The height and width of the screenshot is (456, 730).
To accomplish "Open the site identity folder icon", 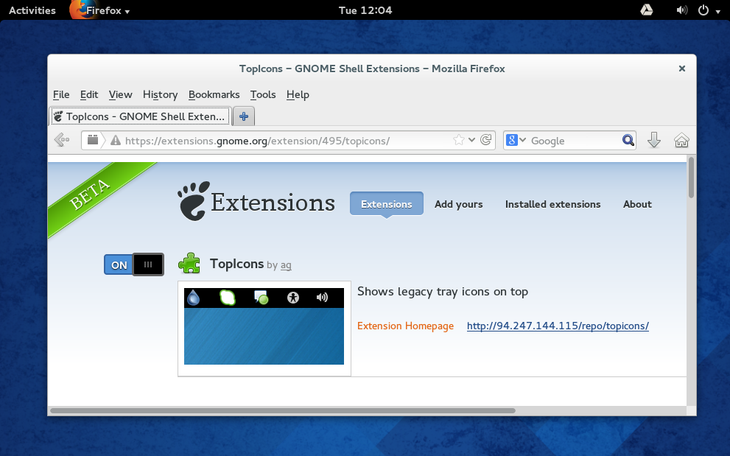I will [93, 140].
